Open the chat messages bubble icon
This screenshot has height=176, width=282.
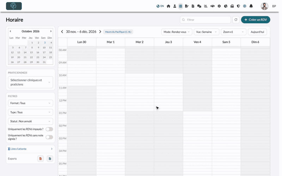click(x=199, y=6)
